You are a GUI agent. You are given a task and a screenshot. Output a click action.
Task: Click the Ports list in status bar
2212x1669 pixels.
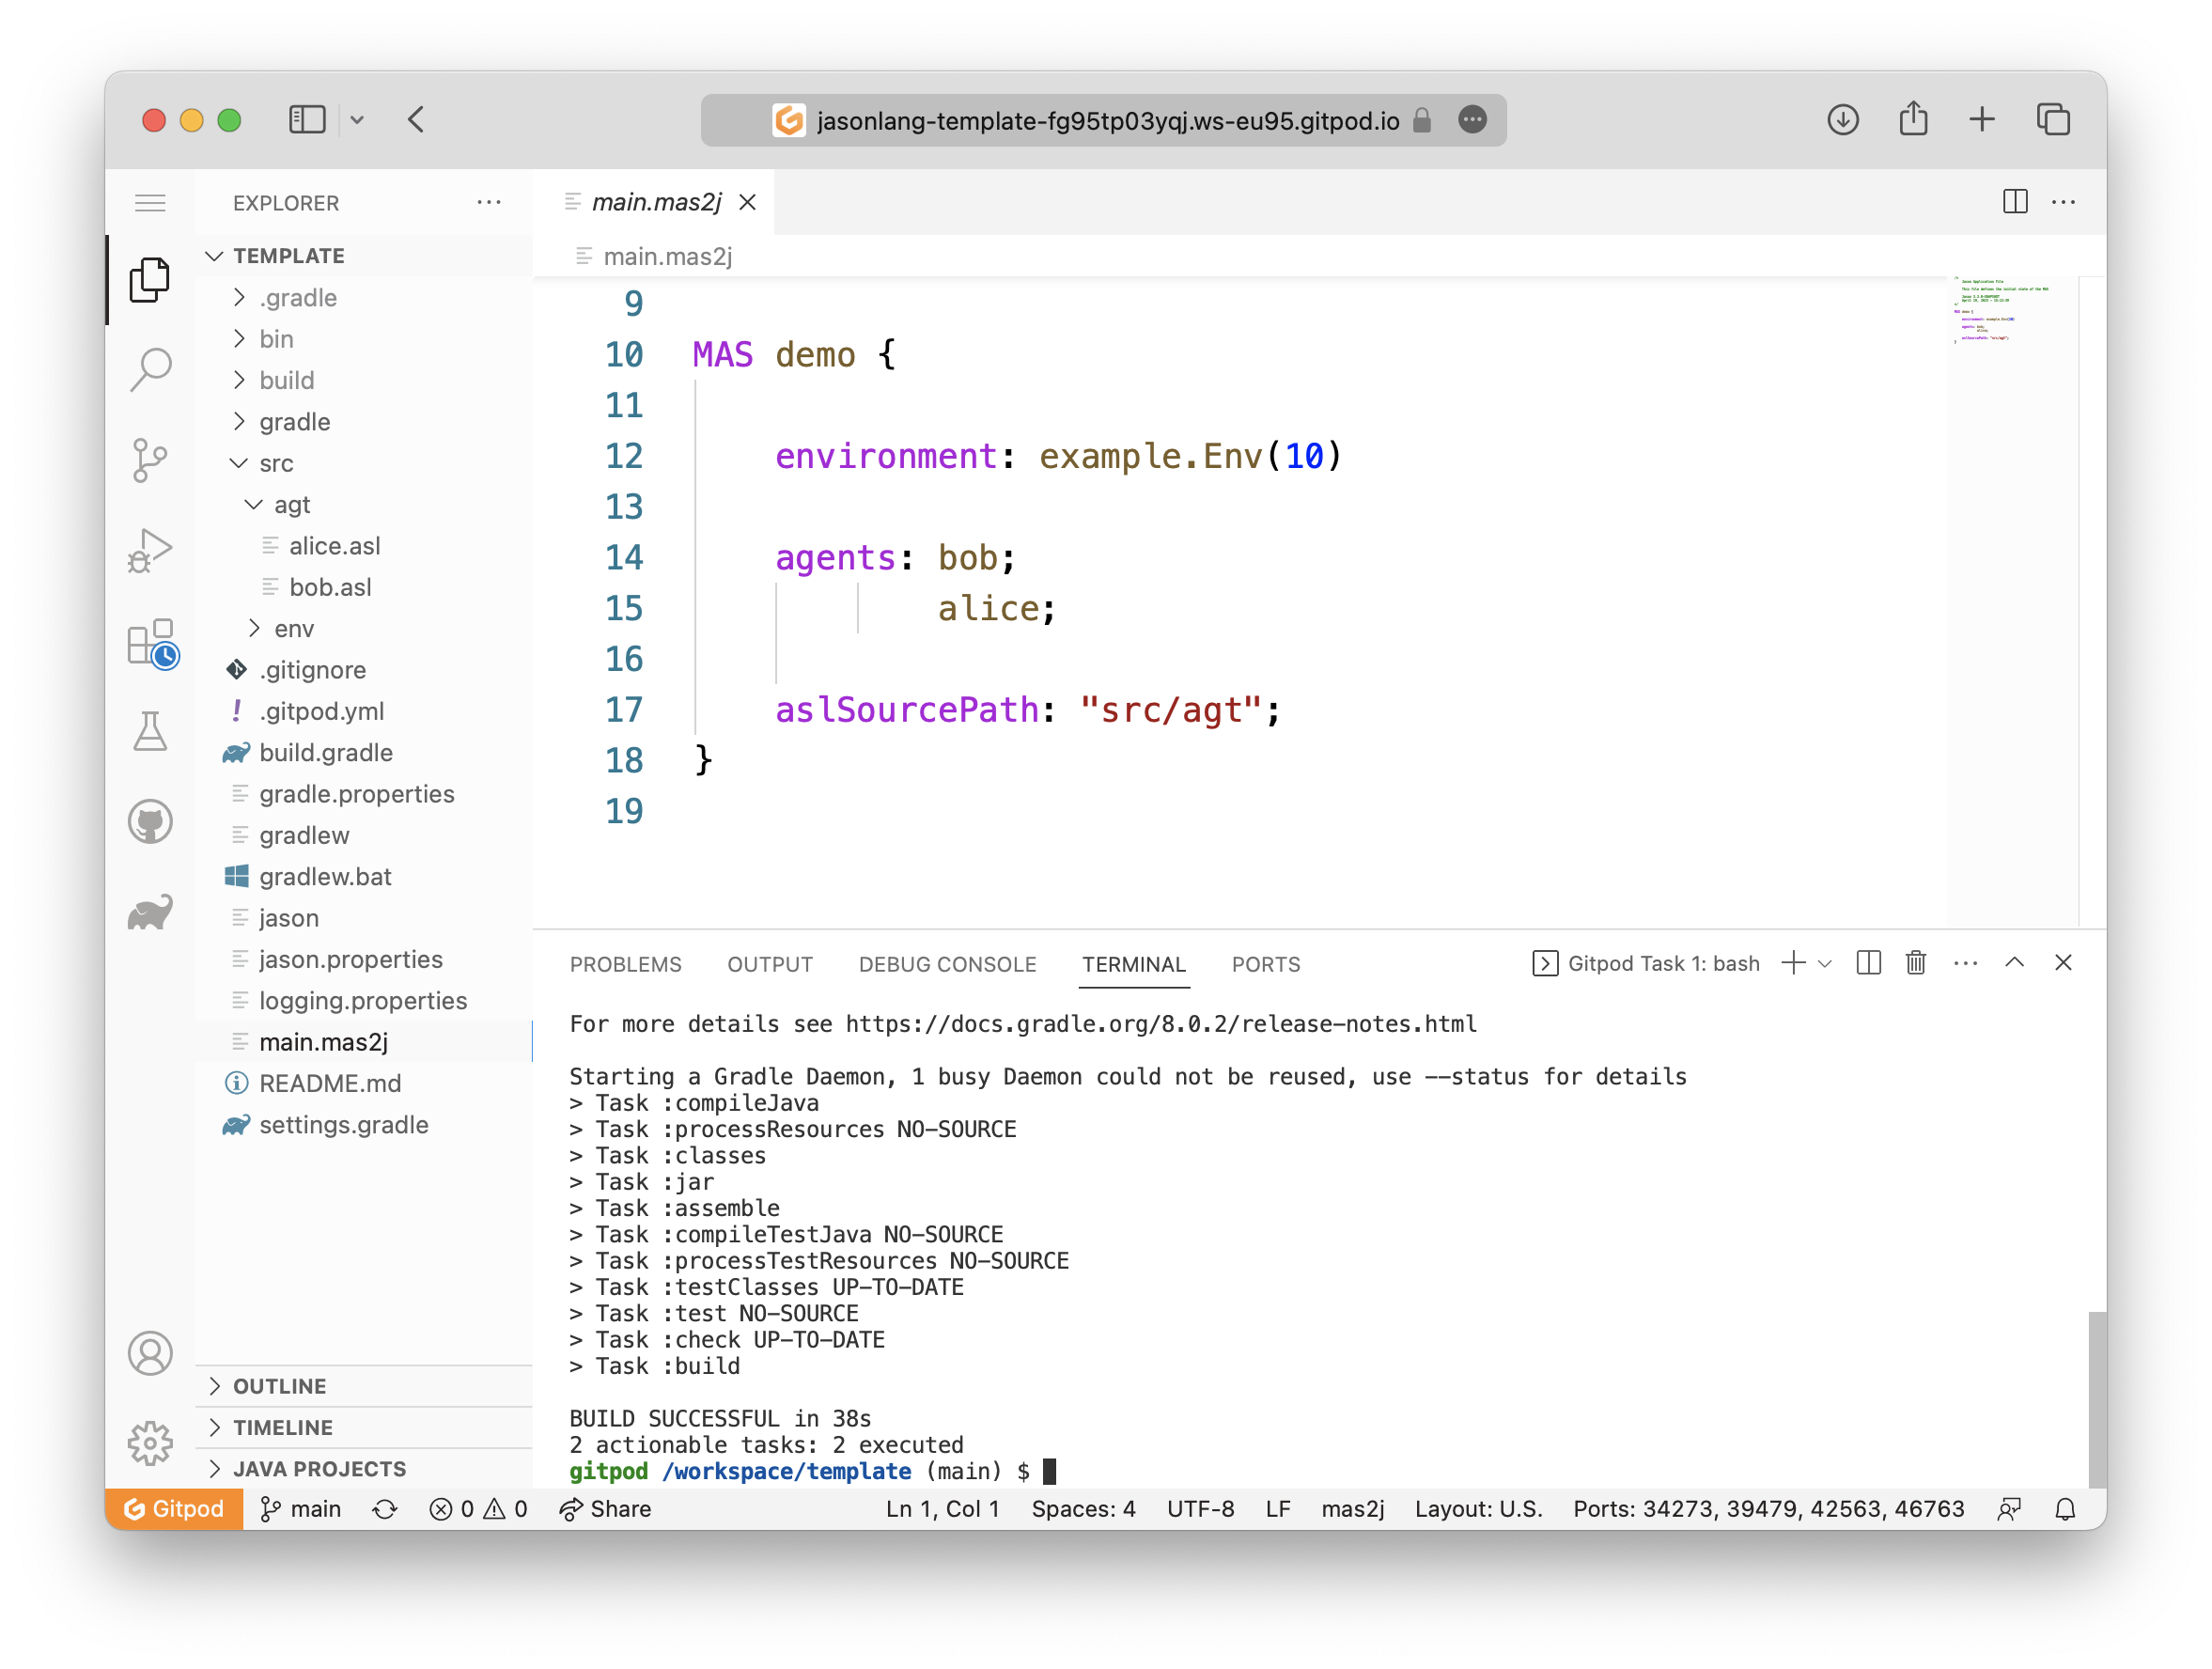click(x=1768, y=1509)
